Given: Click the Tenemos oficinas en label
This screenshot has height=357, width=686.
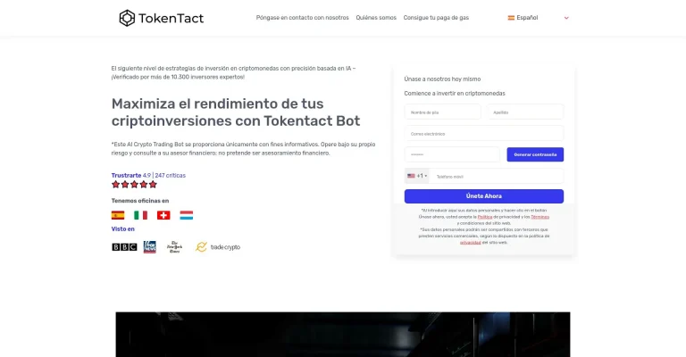Looking at the screenshot, I should click(140, 201).
